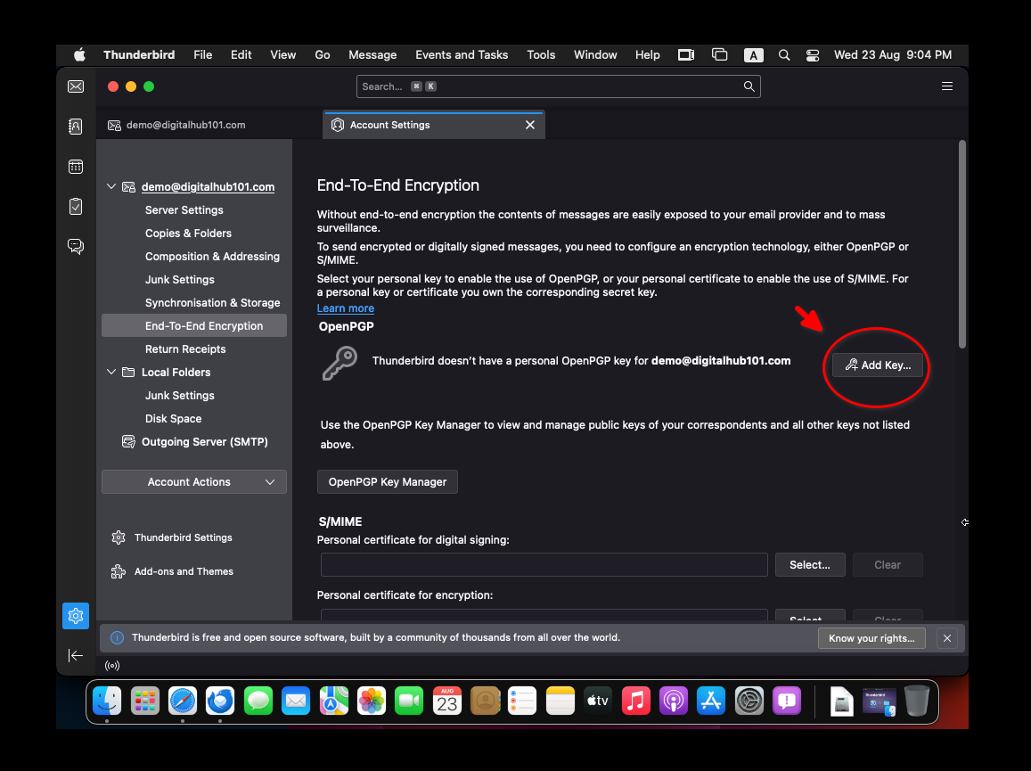Open the Events and Tasks menu
1031x771 pixels.
[x=462, y=55]
